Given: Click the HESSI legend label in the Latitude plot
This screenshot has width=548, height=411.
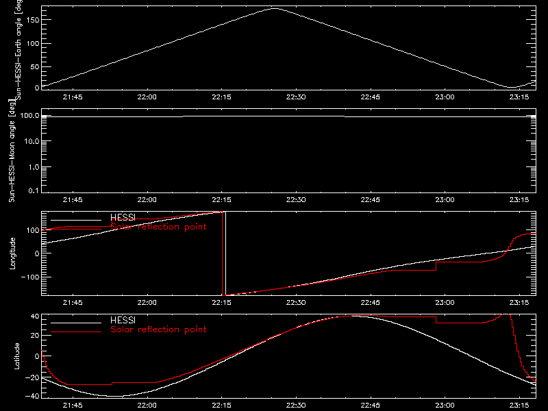Looking at the screenshot, I should point(123,320).
